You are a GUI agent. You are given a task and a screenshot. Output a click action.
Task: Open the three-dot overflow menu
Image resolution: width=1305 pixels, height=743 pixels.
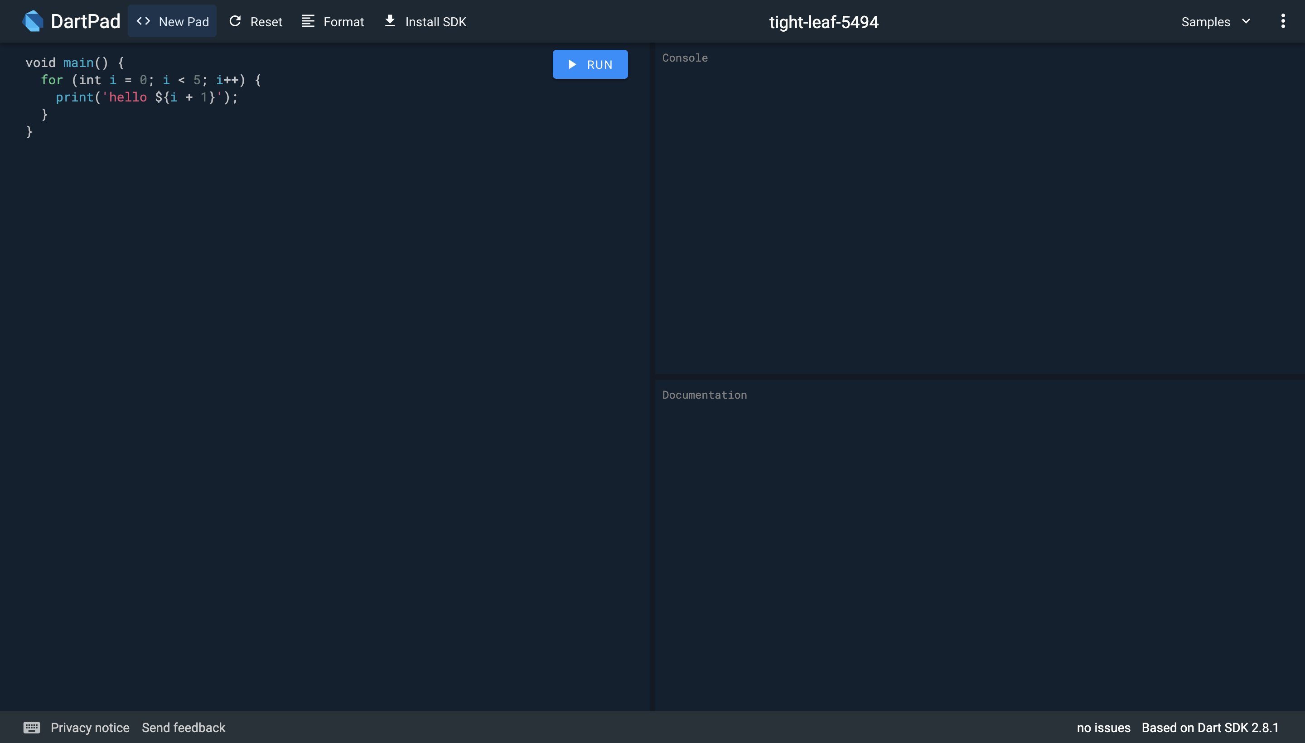pos(1282,21)
